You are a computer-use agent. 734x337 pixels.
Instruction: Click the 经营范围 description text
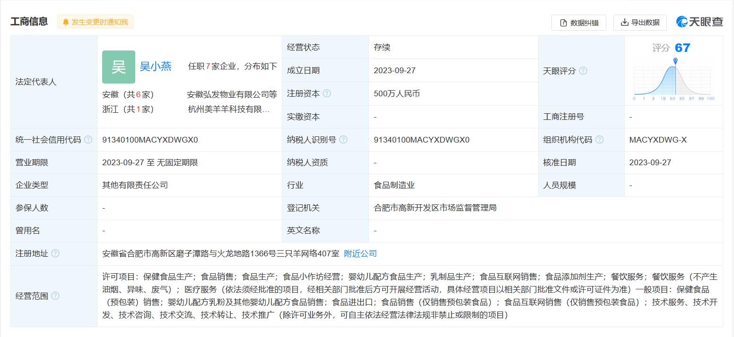[410, 296]
